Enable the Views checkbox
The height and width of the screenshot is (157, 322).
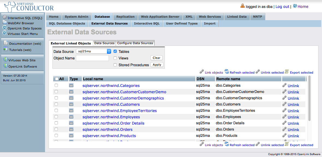[x=115, y=58]
